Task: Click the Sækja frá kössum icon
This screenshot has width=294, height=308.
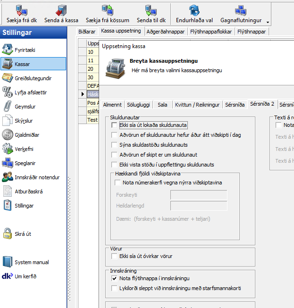Action: point(107,10)
